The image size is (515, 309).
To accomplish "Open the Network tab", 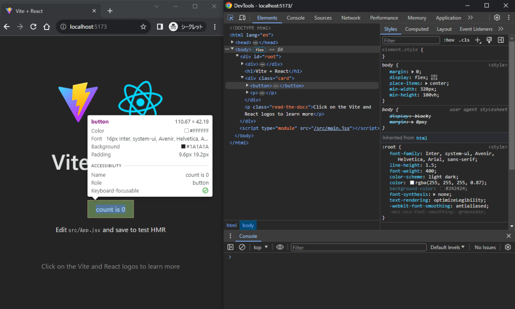I will coord(351,18).
